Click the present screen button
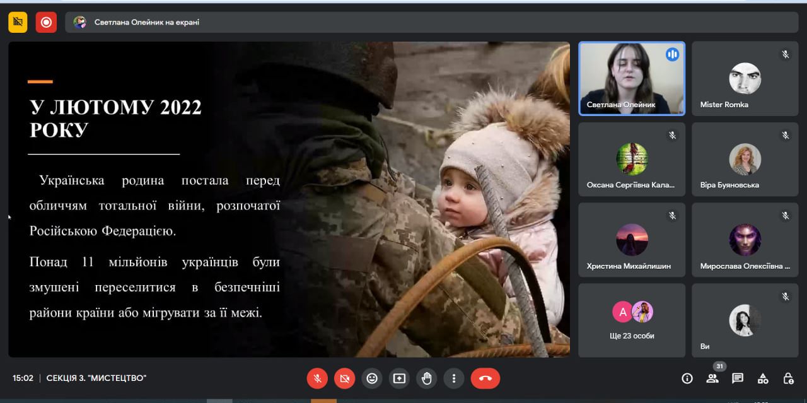The image size is (807, 403). coord(399,378)
